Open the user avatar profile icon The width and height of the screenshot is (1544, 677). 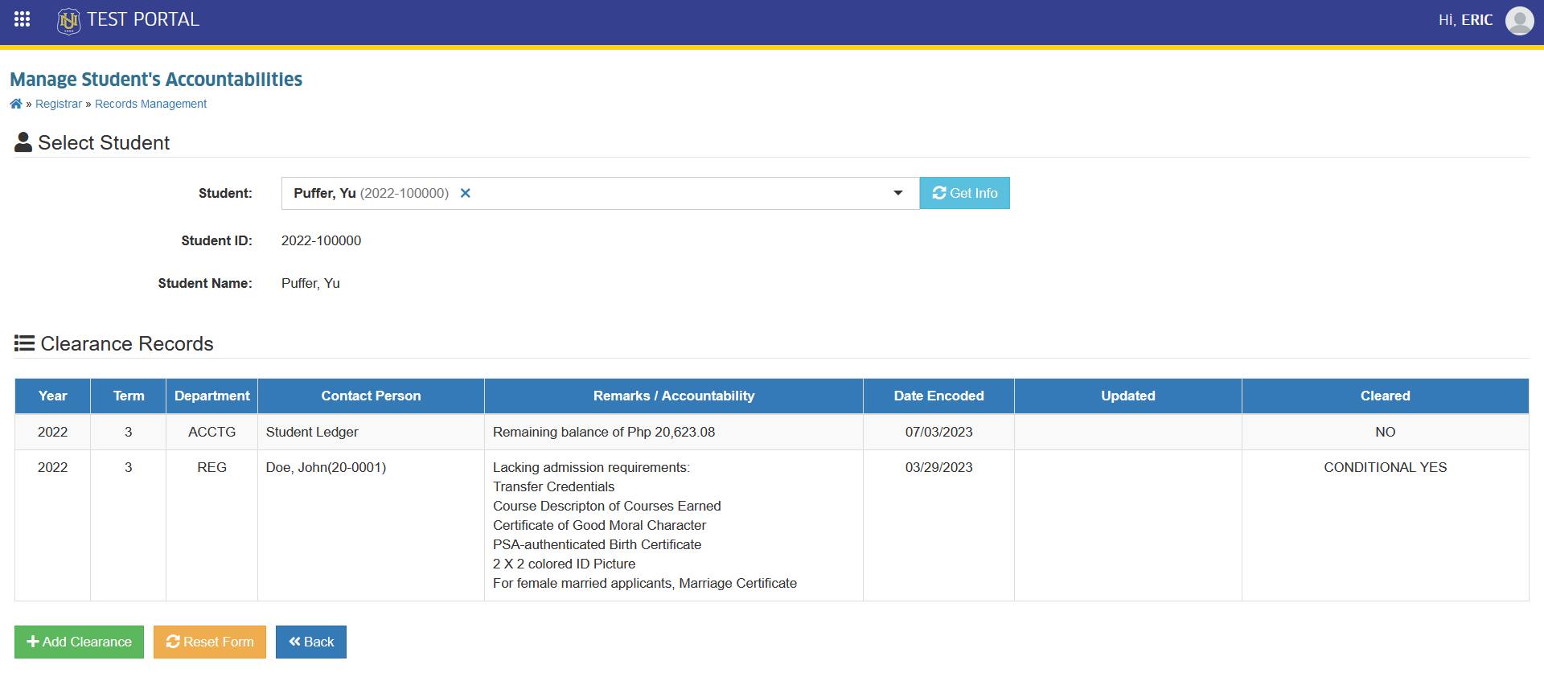click(1519, 20)
